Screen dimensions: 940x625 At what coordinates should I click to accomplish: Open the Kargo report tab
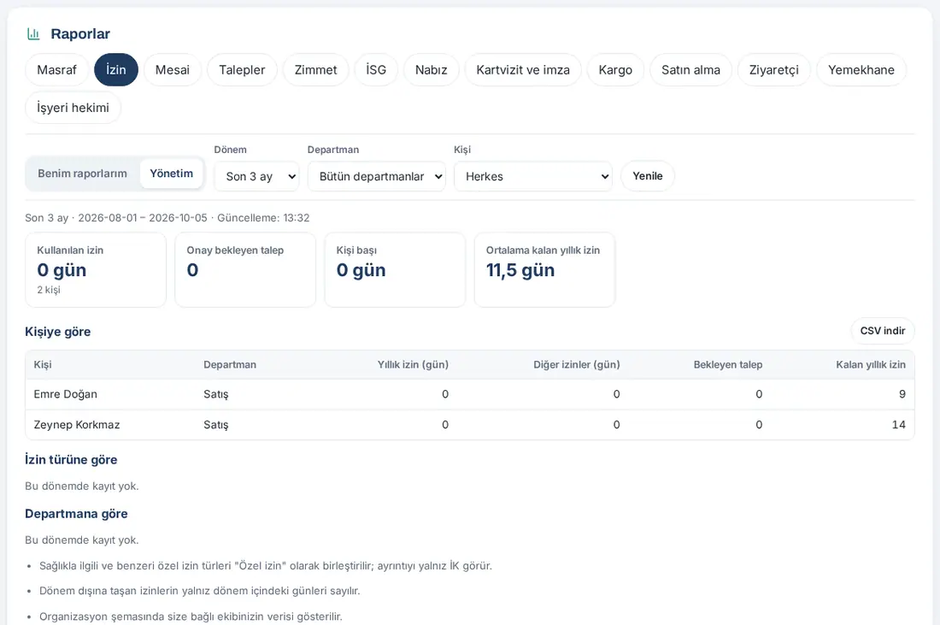coord(615,69)
